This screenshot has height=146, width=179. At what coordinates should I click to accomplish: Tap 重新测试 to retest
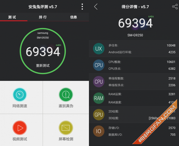pyautogui.click(x=43, y=66)
